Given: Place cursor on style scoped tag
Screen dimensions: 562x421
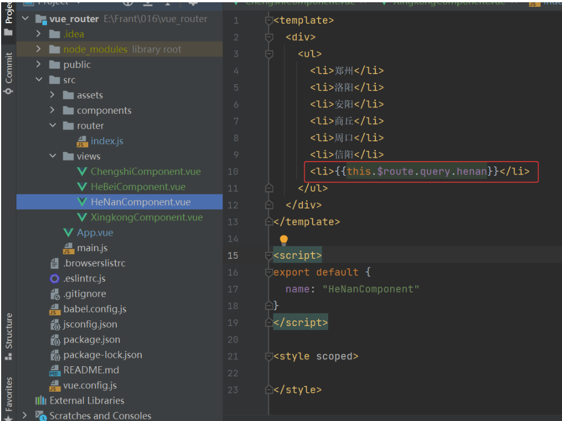Looking at the screenshot, I should [x=316, y=356].
